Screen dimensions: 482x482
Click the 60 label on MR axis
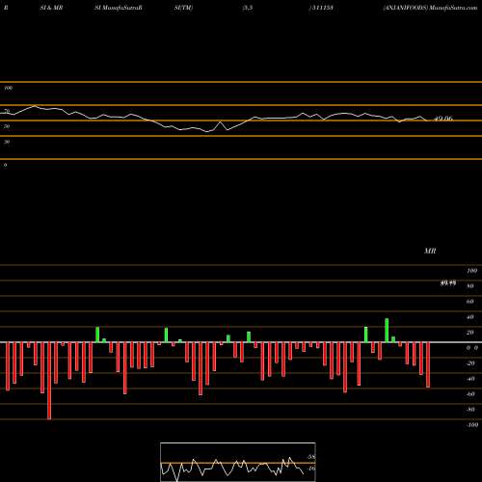pyautogui.click(x=470, y=302)
